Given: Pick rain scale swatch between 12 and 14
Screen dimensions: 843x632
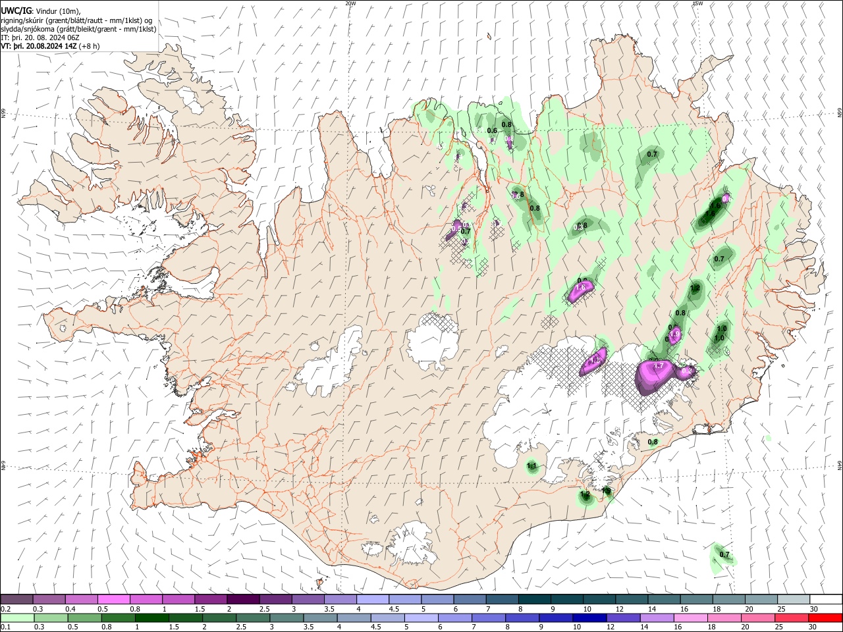Looking at the screenshot, I should pos(623,618).
